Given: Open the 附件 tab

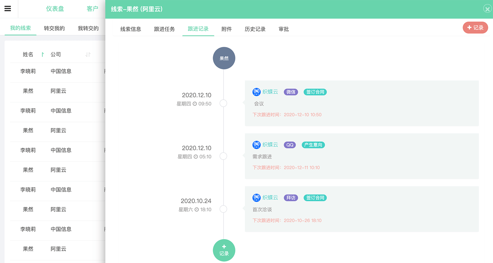Looking at the screenshot, I should coord(227,29).
